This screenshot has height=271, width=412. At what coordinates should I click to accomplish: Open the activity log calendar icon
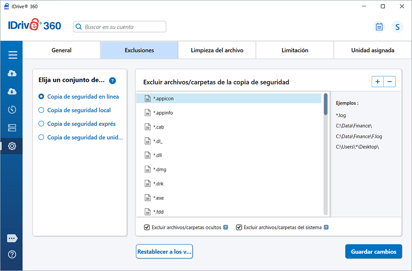coord(379,27)
